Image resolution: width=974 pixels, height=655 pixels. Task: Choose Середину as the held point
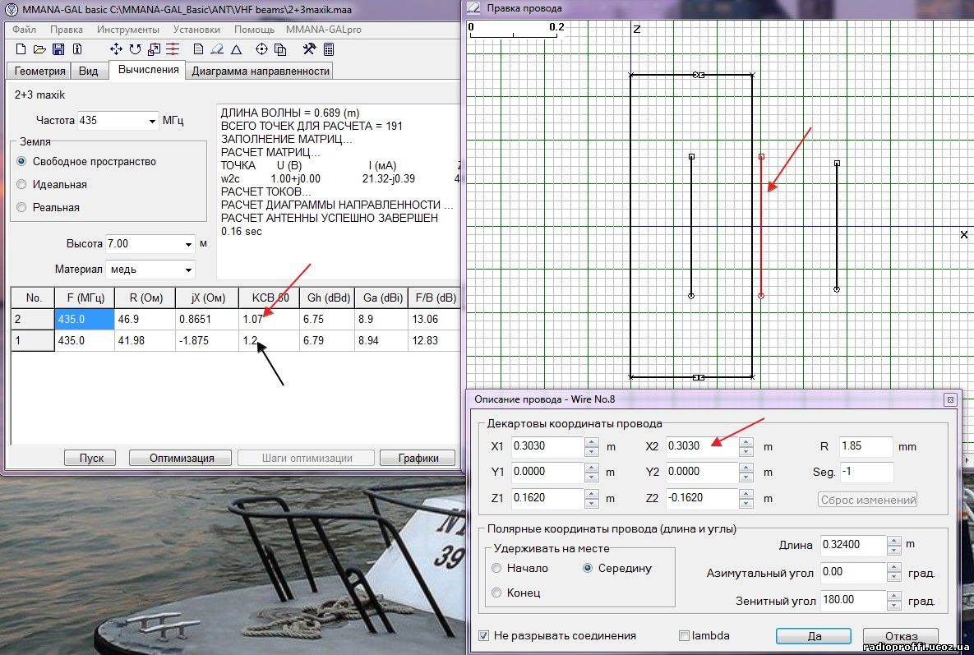(x=588, y=568)
